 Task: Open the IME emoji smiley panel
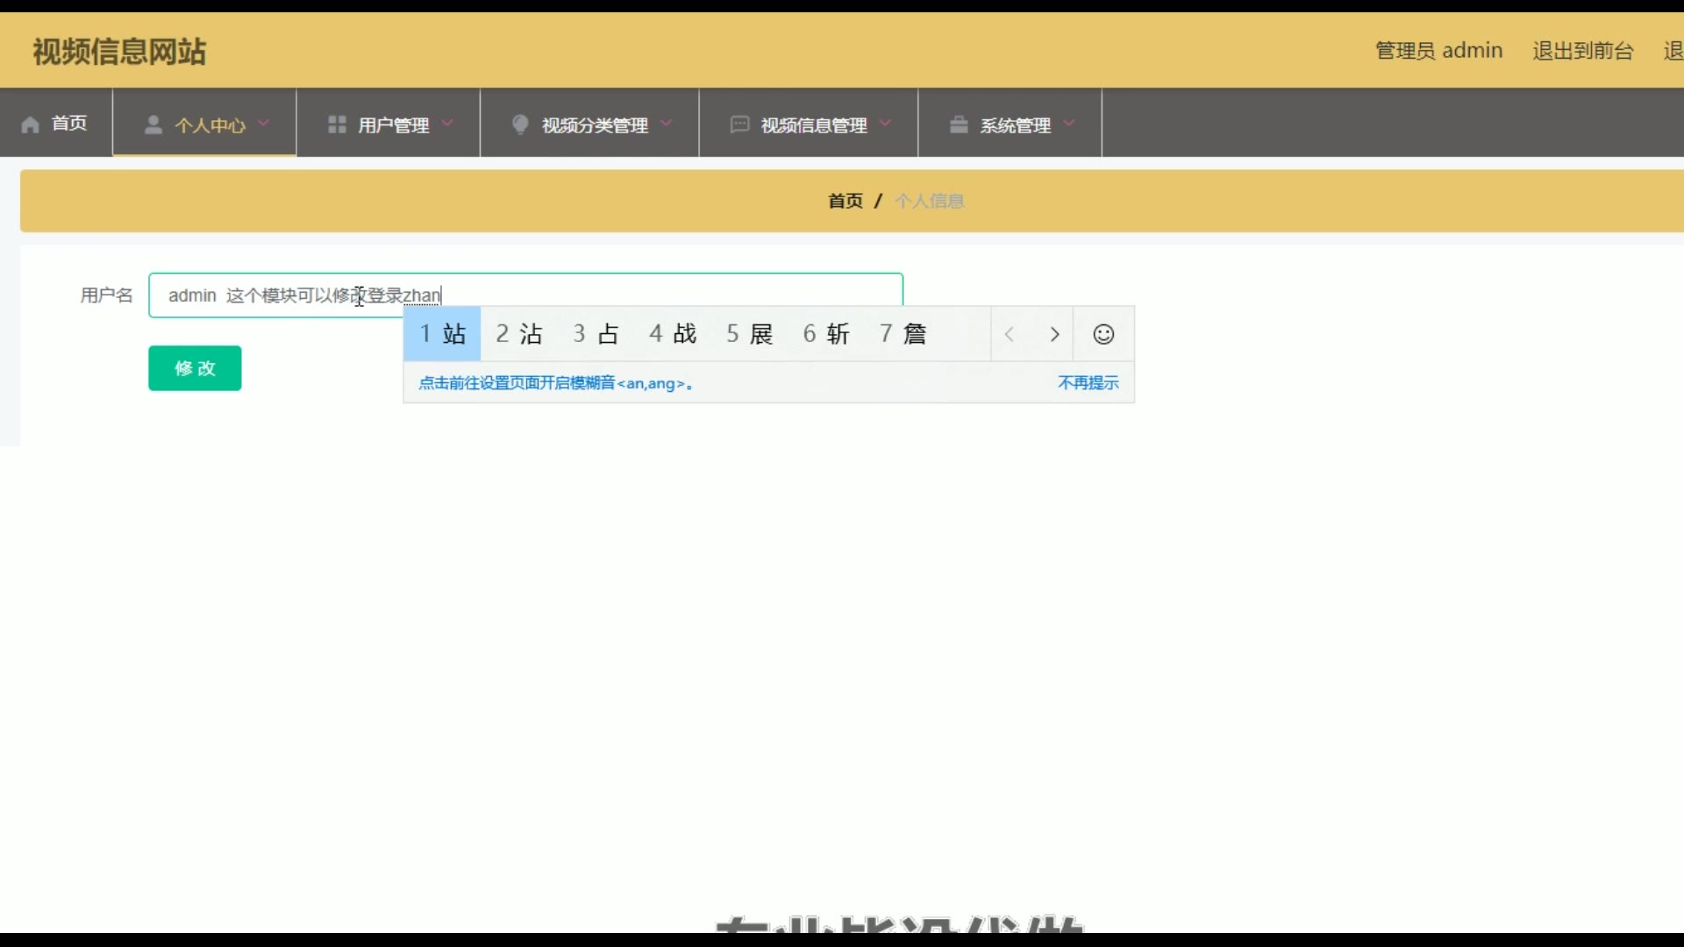coord(1103,334)
